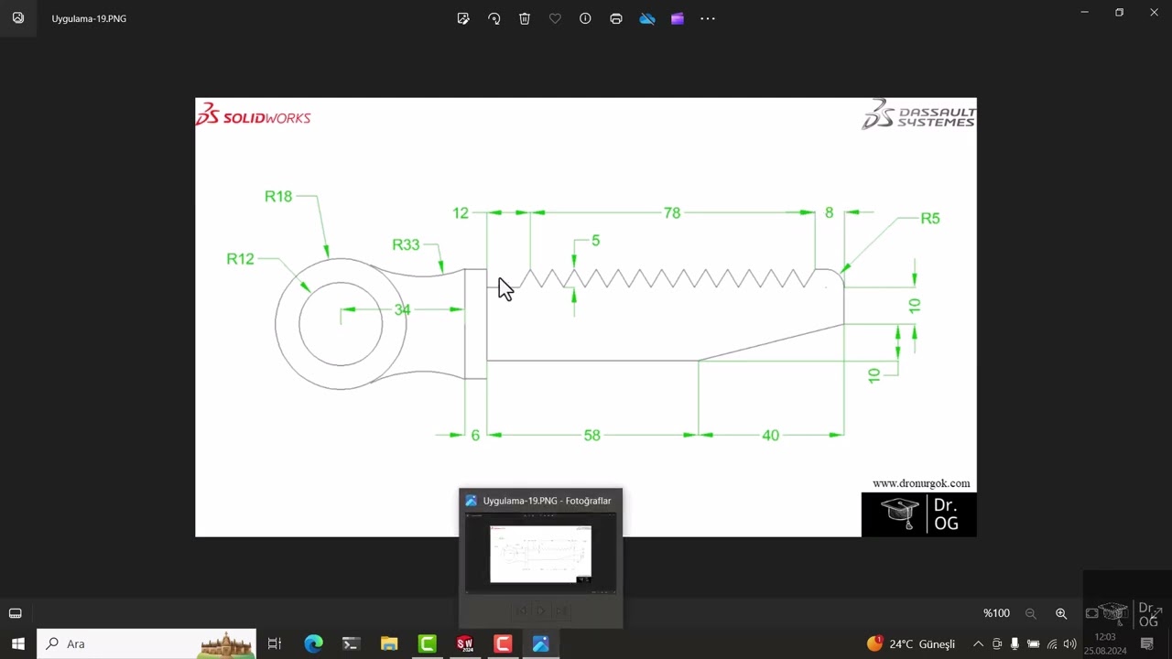Launch Microsoft Edge from the taskbar
Image resolution: width=1172 pixels, height=659 pixels.
point(313,644)
